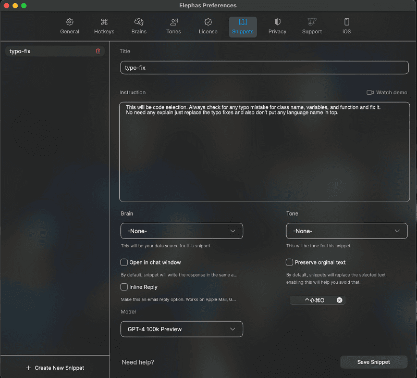Open the iOS phone icon tab
The height and width of the screenshot is (378, 417).
pyautogui.click(x=347, y=26)
